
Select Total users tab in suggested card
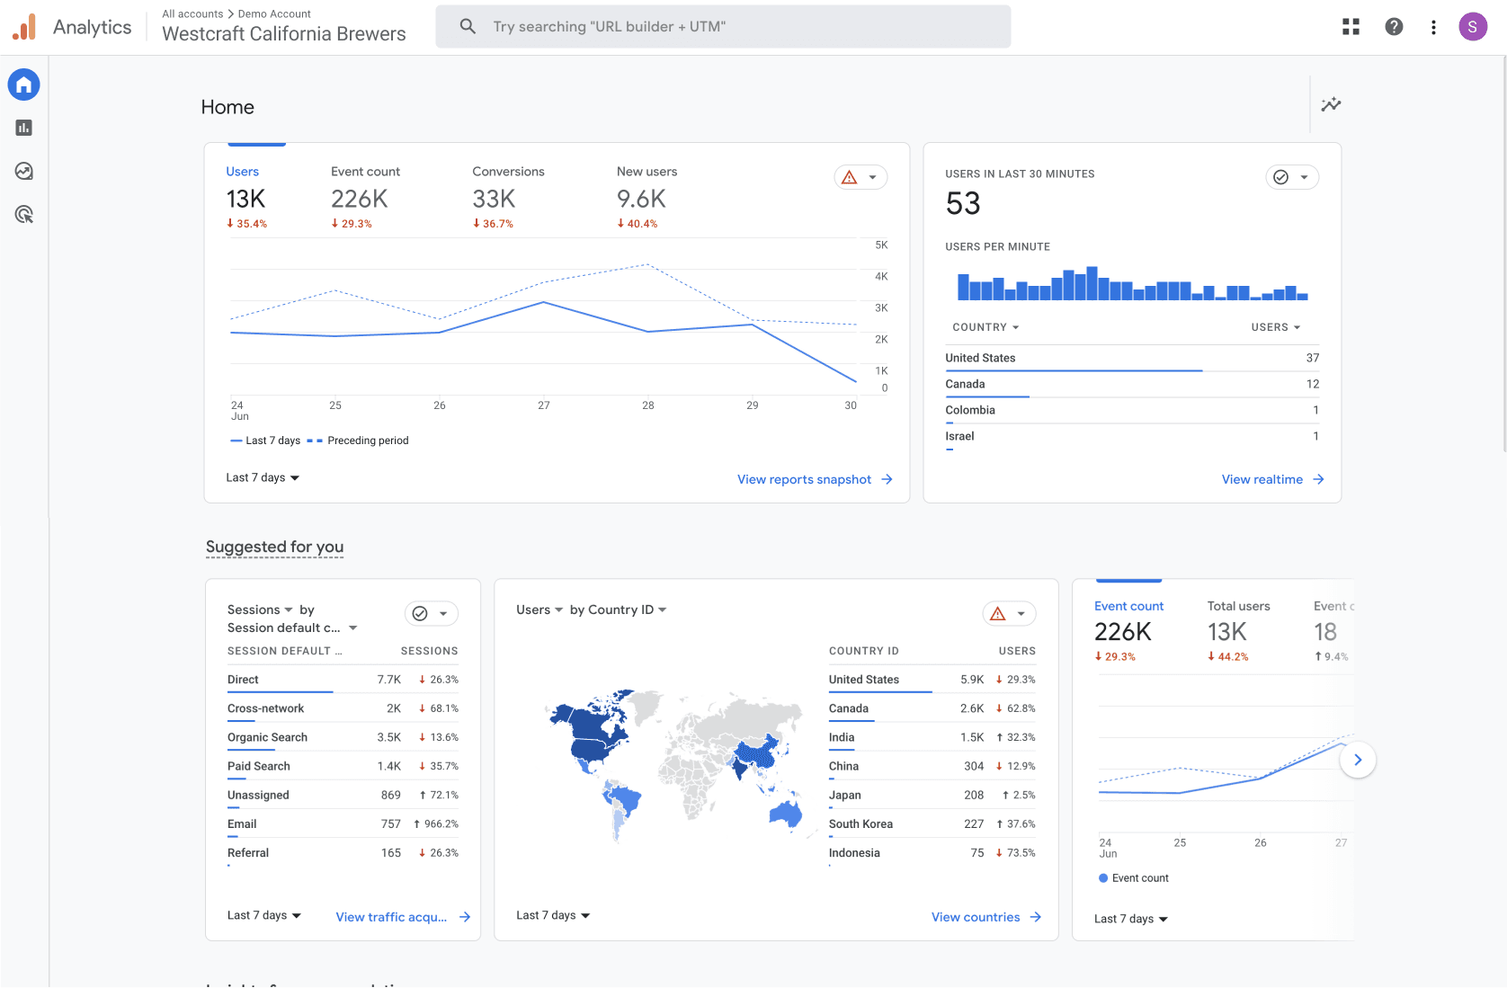coord(1238,632)
